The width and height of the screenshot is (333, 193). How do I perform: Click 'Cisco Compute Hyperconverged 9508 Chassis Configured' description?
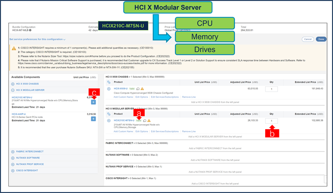(143, 93)
